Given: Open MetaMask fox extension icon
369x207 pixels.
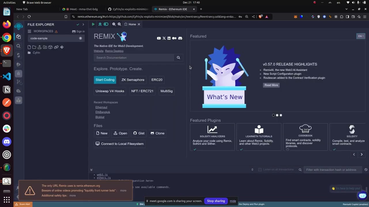Looking at the screenshot, I should [295, 17].
